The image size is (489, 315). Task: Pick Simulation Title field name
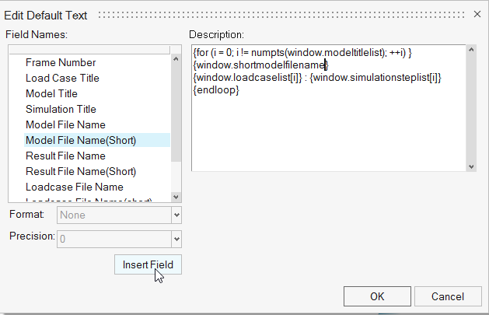tap(61, 109)
